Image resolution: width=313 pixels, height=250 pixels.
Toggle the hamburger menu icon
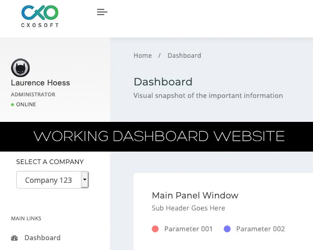(102, 12)
